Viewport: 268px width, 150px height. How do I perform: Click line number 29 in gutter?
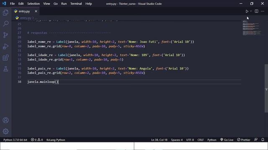coord(19,42)
